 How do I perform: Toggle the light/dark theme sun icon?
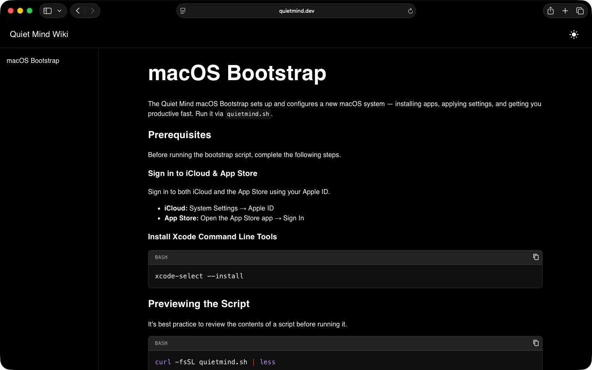coord(574,35)
